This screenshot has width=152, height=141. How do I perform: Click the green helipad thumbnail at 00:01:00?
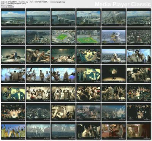click(x=63, y=36)
